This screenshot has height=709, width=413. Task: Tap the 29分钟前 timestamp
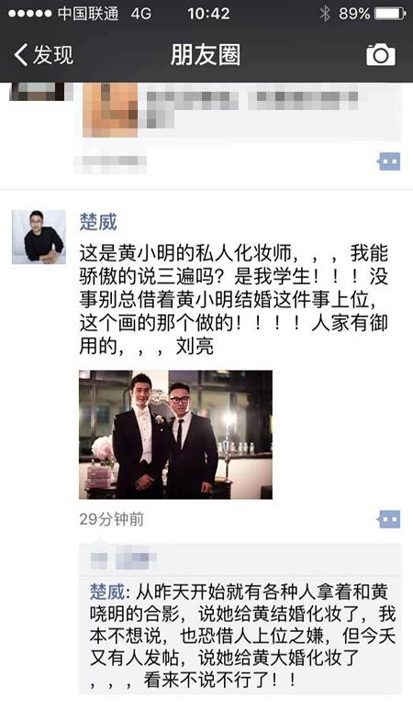[x=112, y=519]
